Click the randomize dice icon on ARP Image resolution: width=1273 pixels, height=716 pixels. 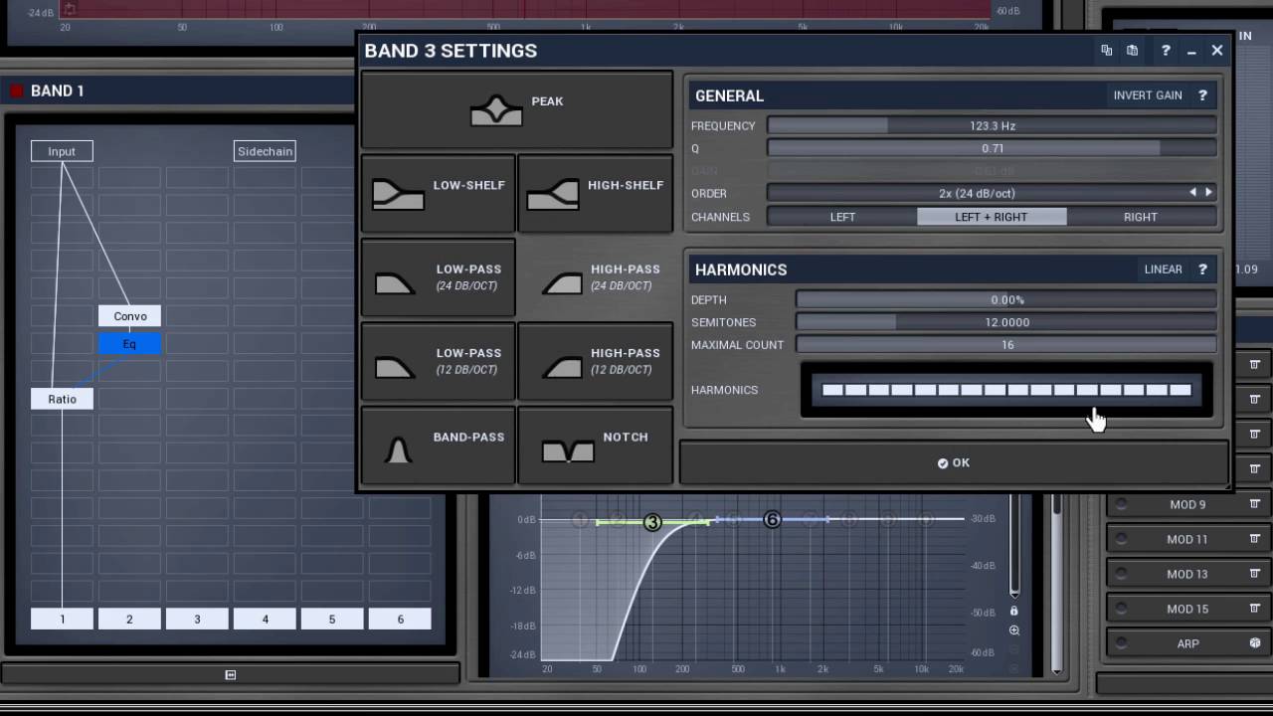[1255, 643]
